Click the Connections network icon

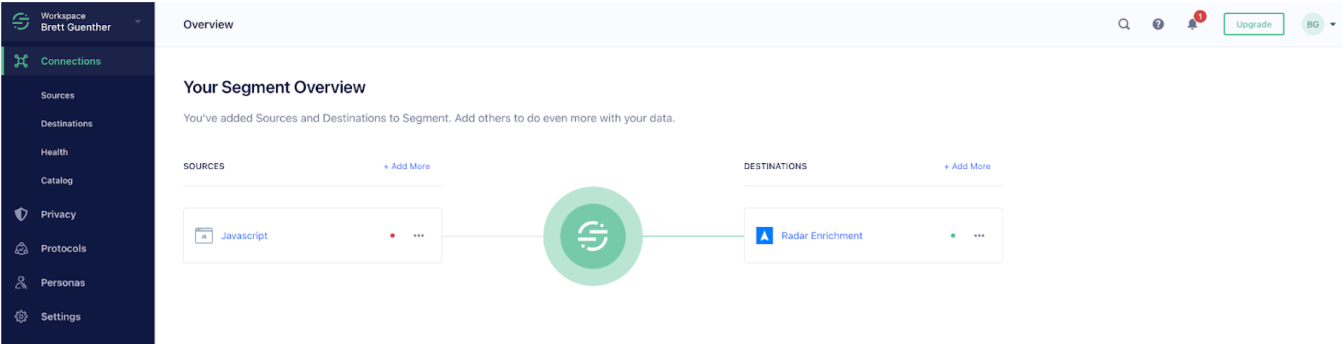(x=21, y=61)
